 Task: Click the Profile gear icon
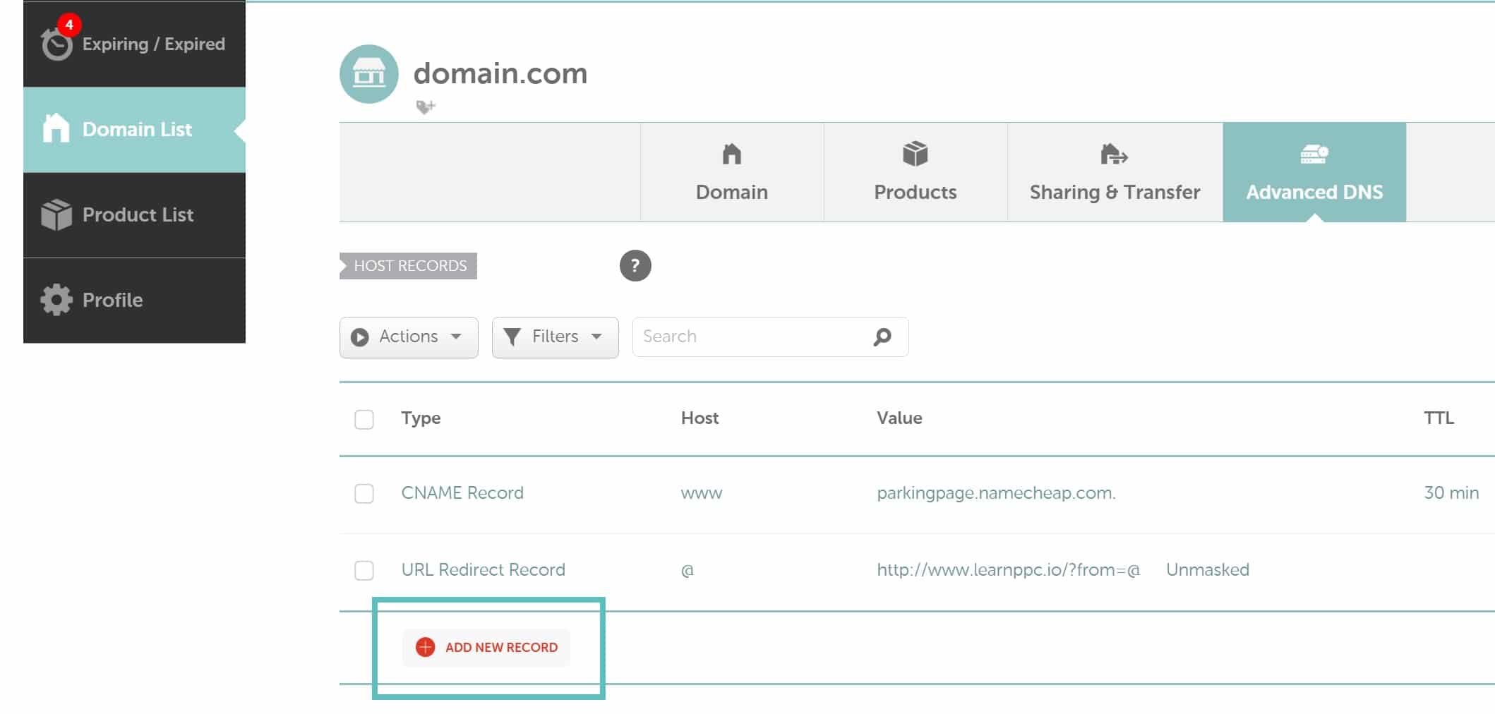(x=55, y=299)
